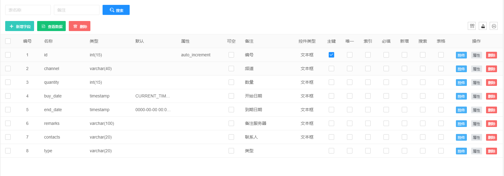Click the 文本框 control type for end_date
The width and height of the screenshot is (504, 176).
(307, 110)
